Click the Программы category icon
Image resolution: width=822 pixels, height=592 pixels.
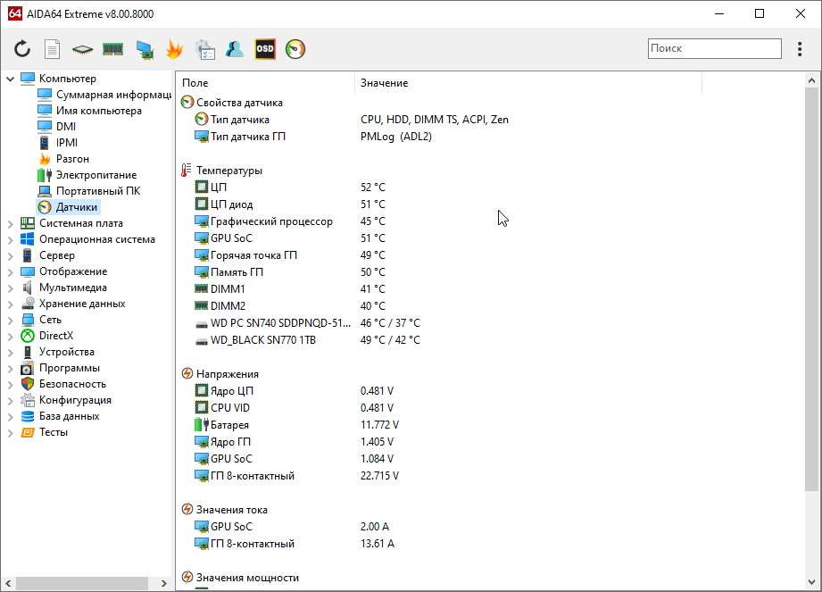point(28,368)
